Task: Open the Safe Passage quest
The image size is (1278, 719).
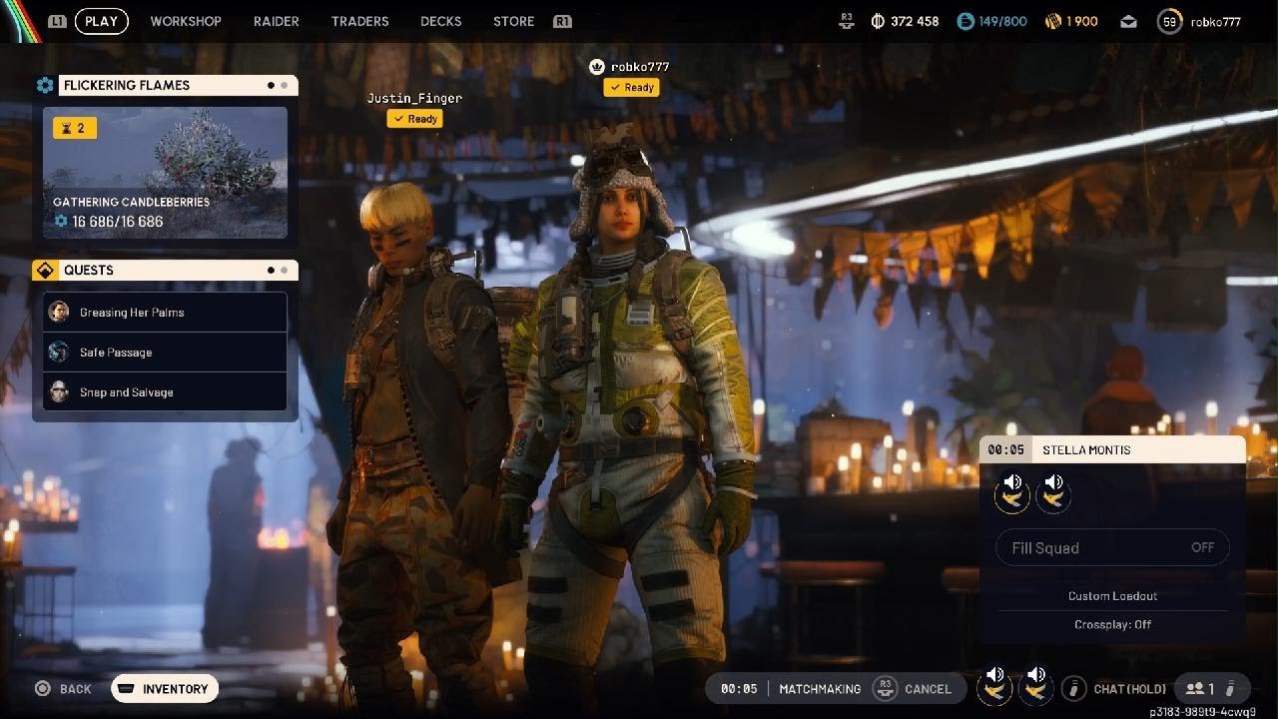Action: pos(165,353)
